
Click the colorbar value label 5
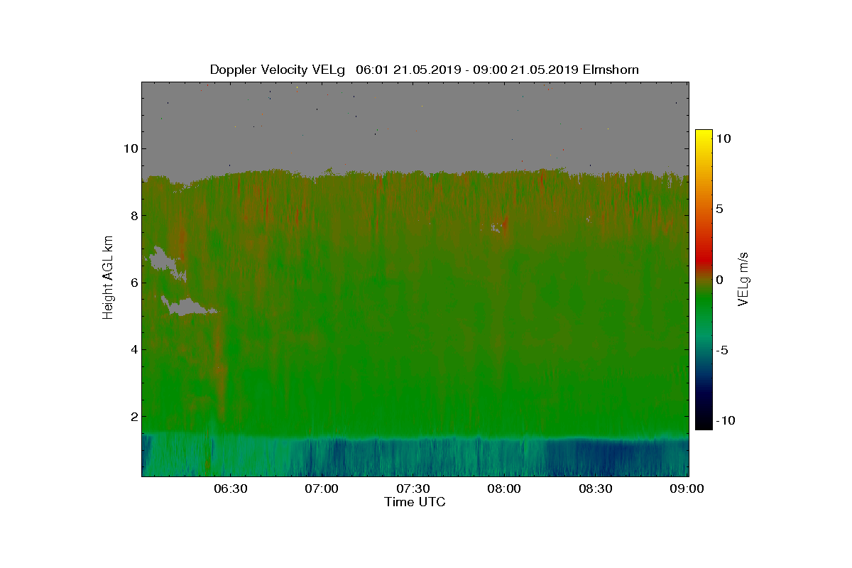(719, 209)
